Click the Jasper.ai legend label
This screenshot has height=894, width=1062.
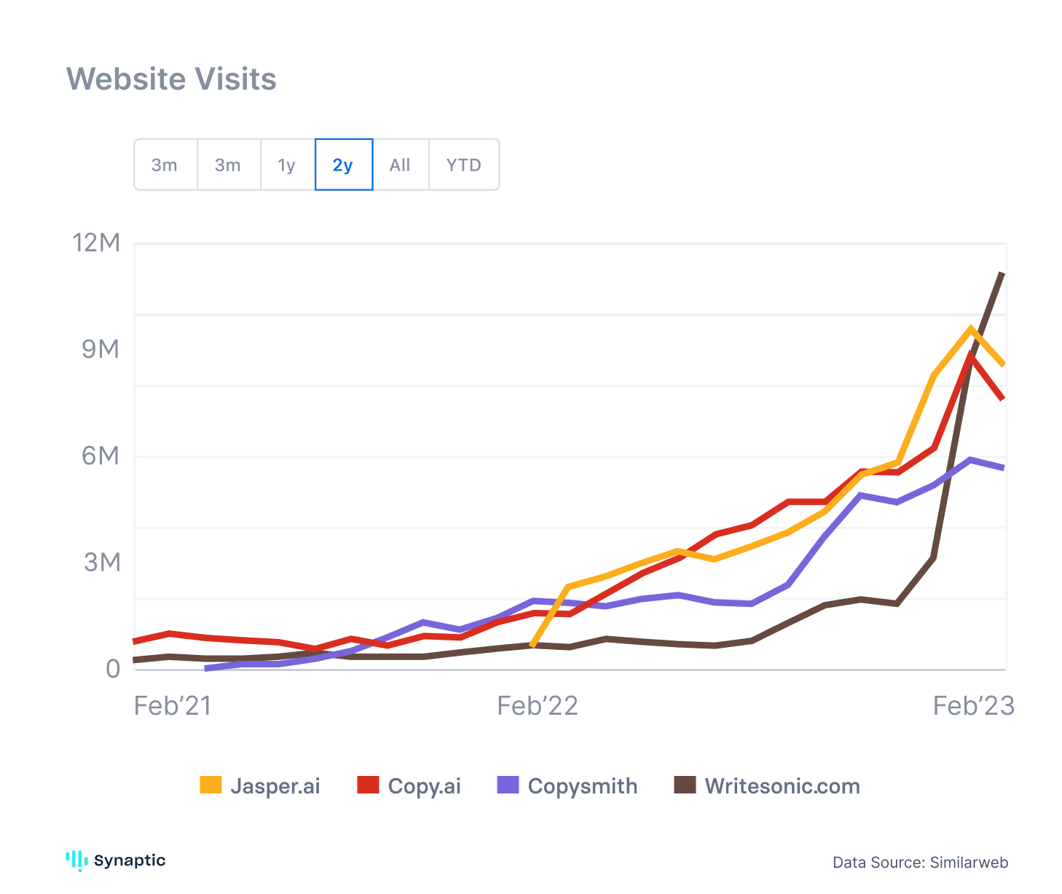coord(275,786)
